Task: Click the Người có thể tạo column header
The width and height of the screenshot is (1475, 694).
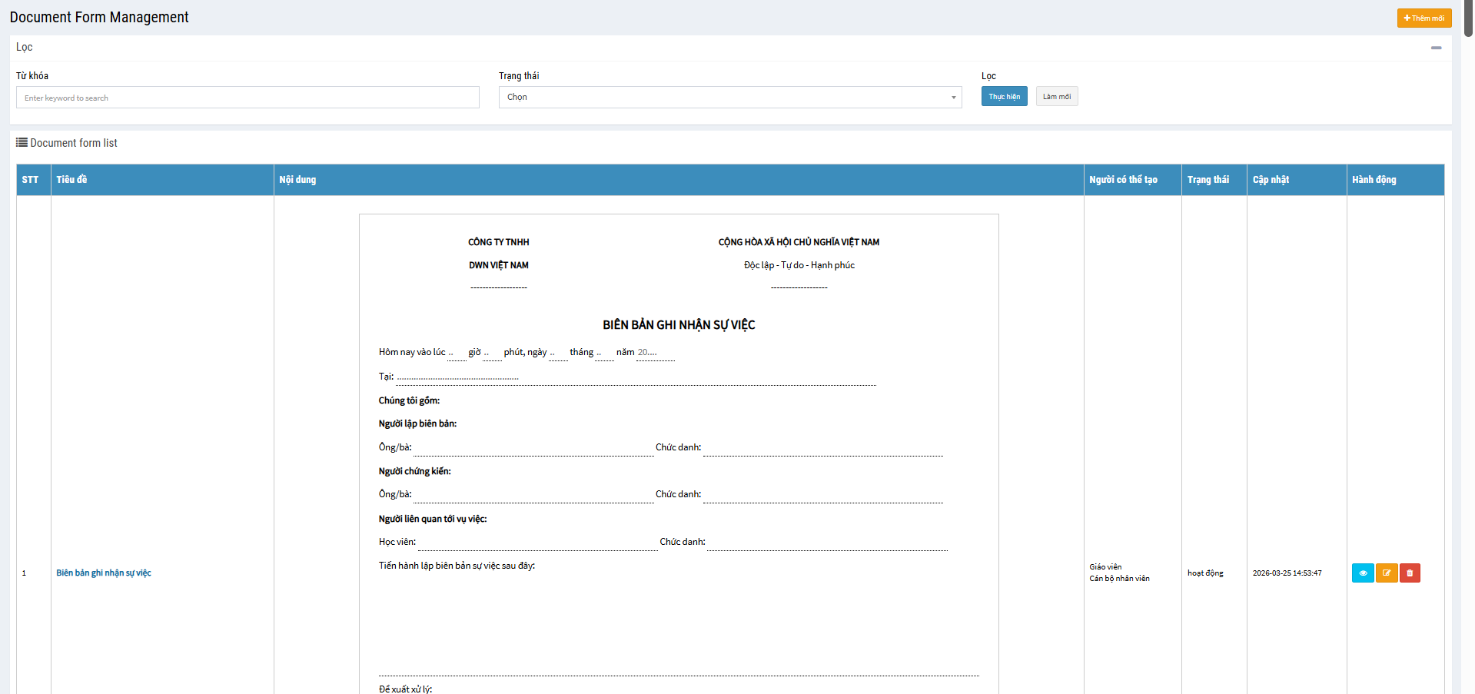Action: click(1123, 180)
